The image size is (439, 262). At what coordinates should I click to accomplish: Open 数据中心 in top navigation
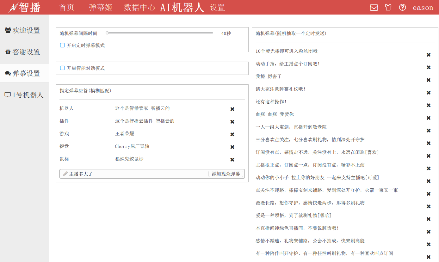coord(139,7)
